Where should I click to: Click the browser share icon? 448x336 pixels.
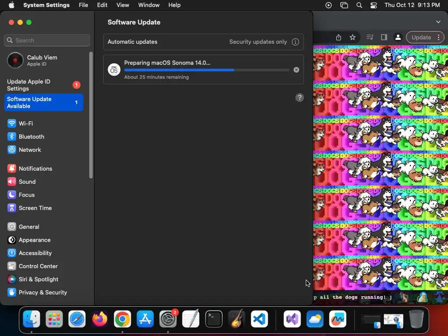click(x=339, y=38)
